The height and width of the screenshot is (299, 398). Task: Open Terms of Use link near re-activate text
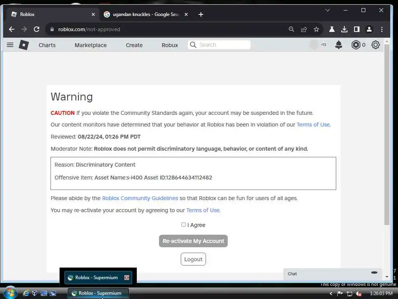203,210
